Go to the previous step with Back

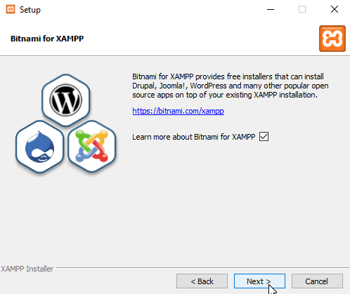click(x=202, y=281)
